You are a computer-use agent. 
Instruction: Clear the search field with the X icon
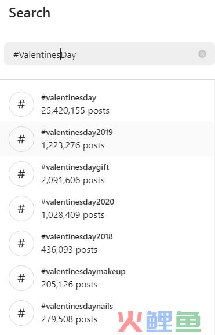(x=202, y=54)
